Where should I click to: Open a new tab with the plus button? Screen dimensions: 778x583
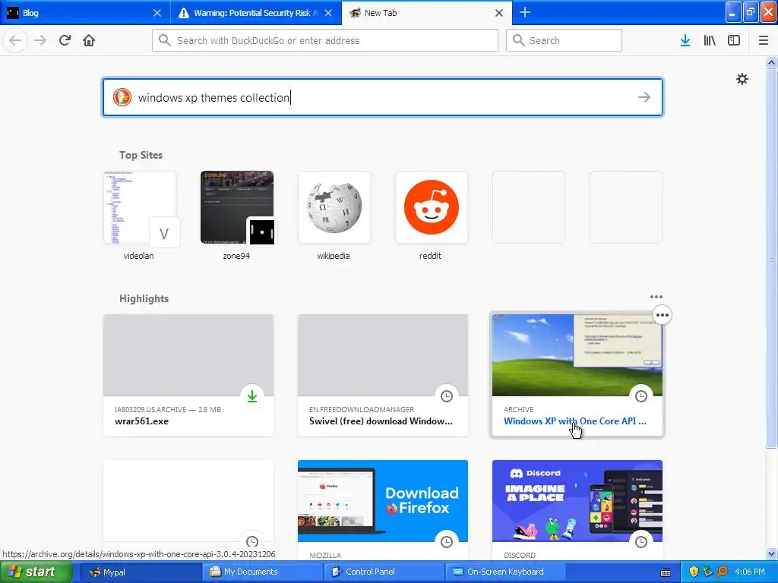pos(525,12)
